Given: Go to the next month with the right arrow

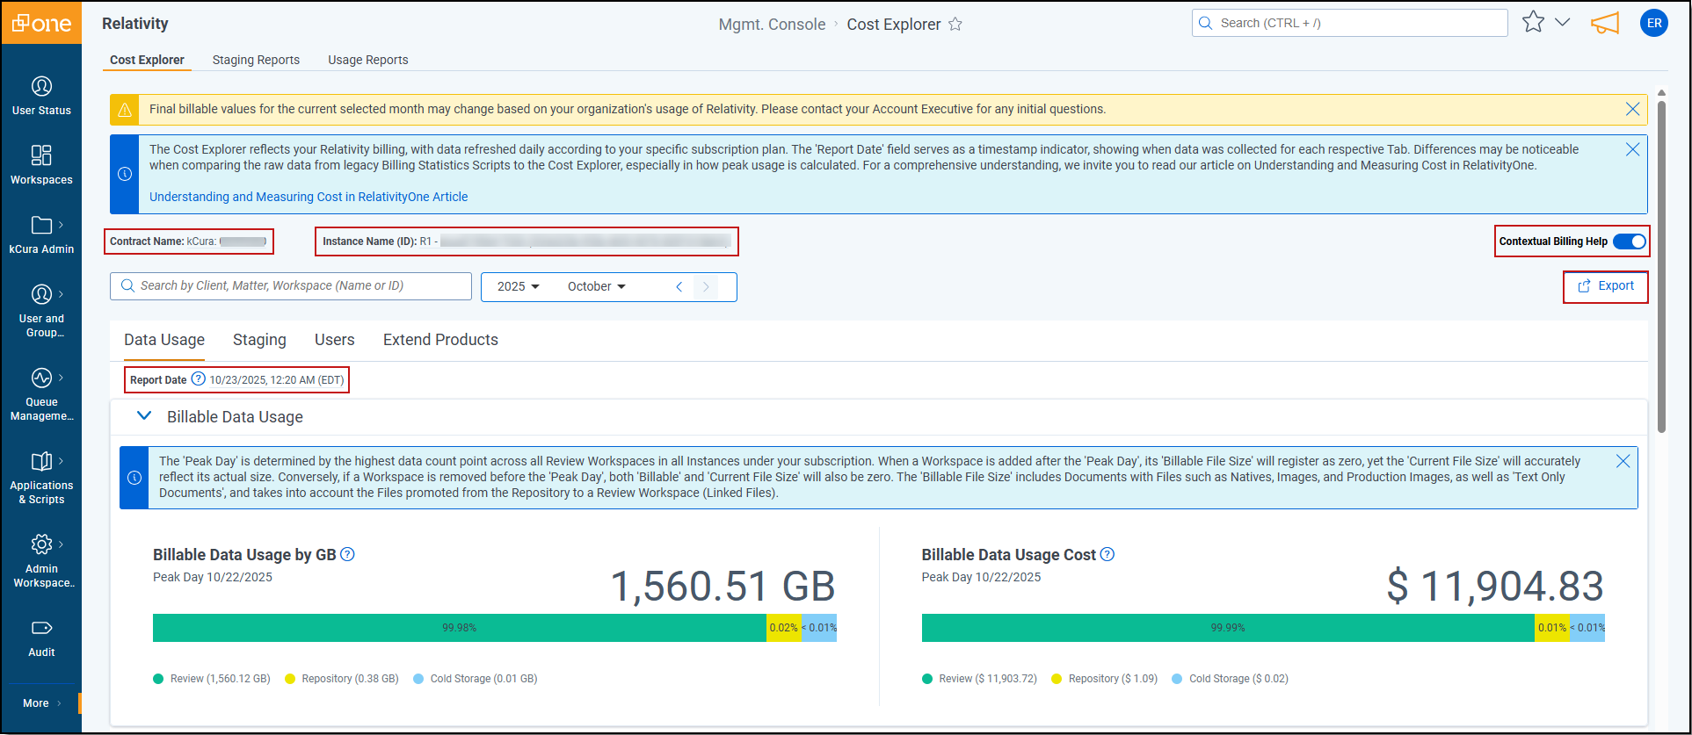Looking at the screenshot, I should (x=706, y=286).
